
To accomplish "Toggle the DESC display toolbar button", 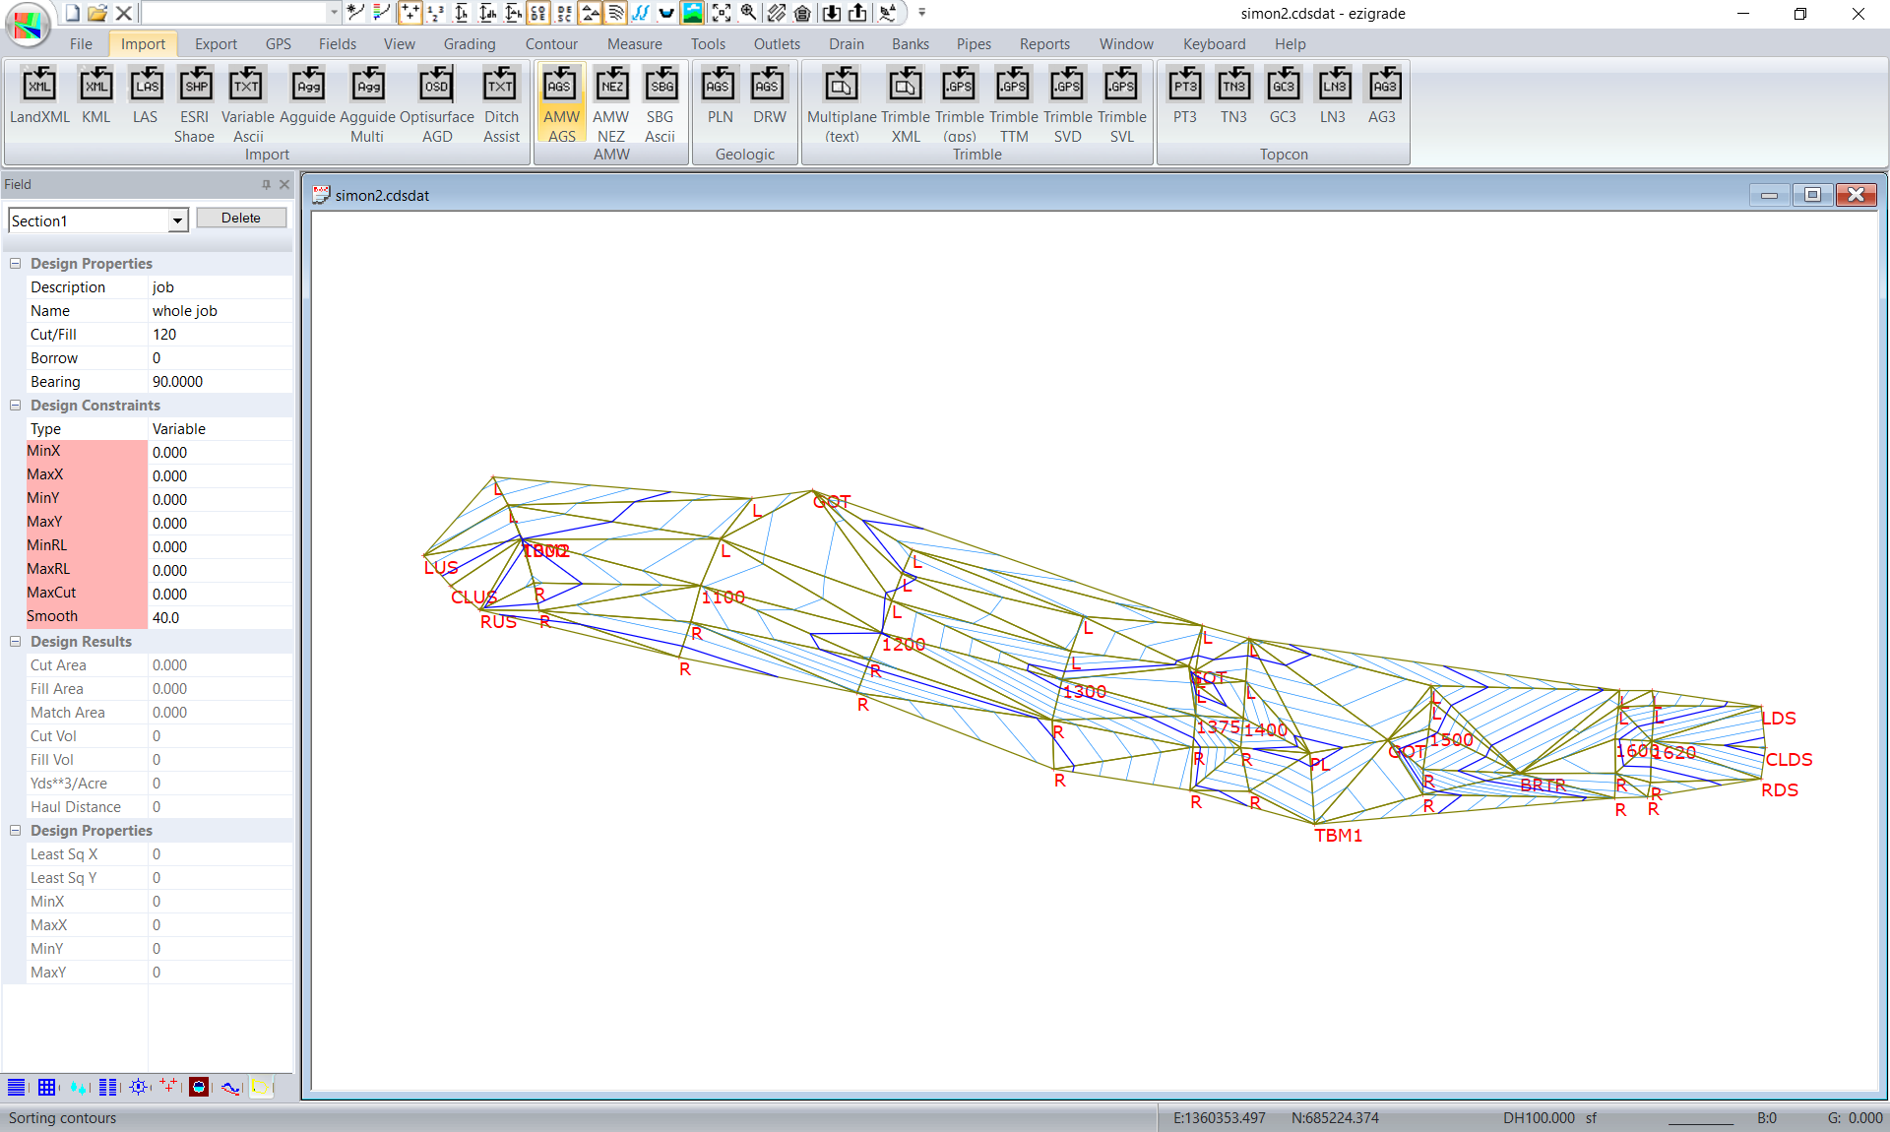I will coord(564,13).
